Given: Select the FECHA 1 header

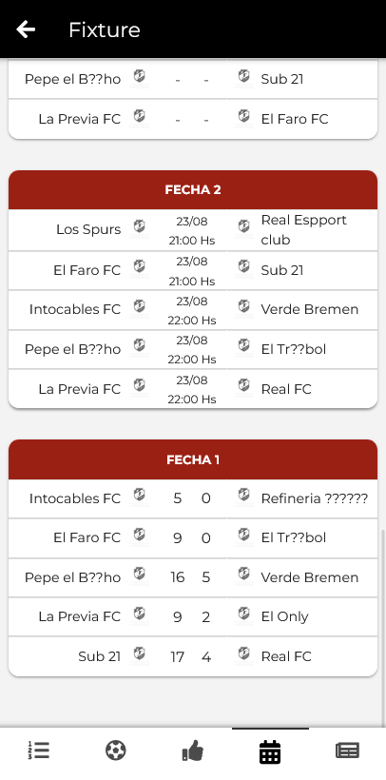Looking at the screenshot, I should [193, 459].
